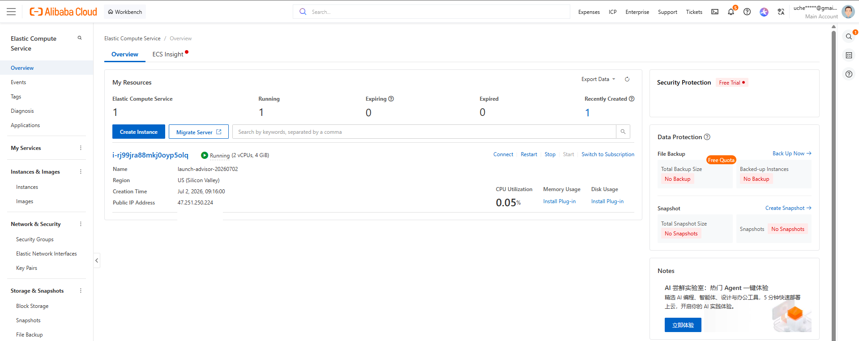Launch the AI assistant icon
The height and width of the screenshot is (341, 859).
pos(764,12)
